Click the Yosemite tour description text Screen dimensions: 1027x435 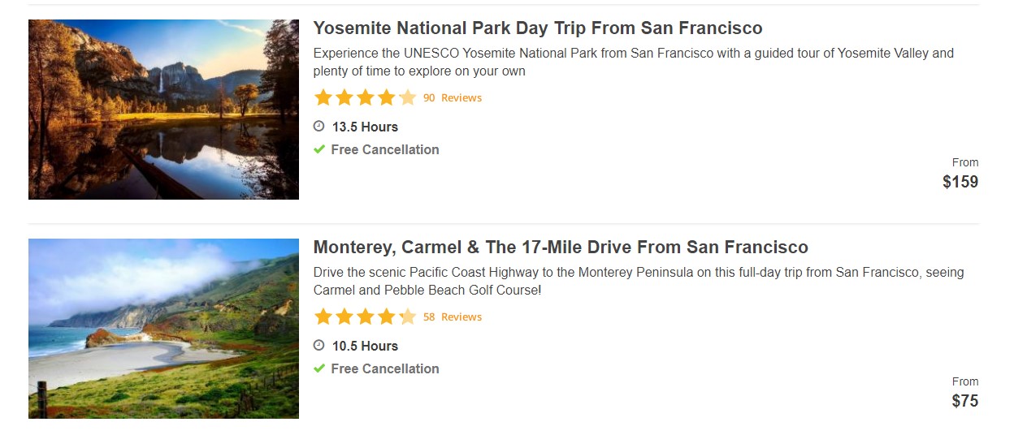point(634,62)
